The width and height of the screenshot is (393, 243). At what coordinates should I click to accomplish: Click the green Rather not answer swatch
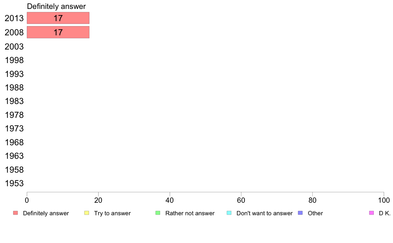(158, 213)
